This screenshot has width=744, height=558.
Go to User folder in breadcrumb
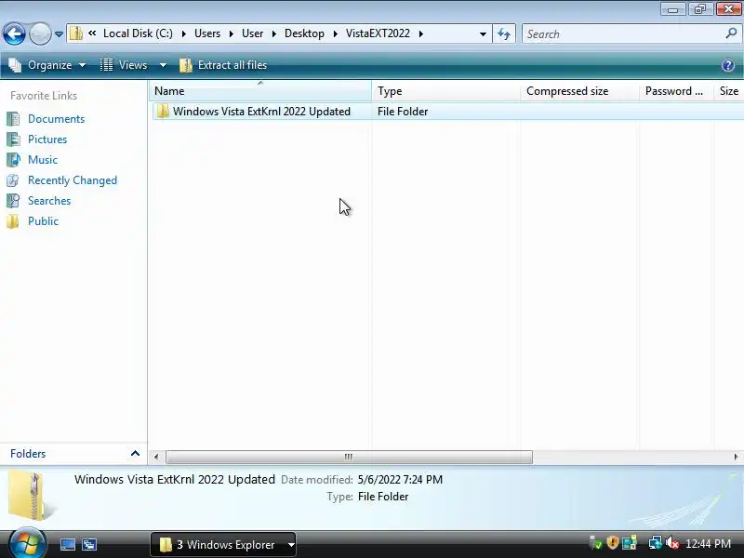pyautogui.click(x=252, y=33)
